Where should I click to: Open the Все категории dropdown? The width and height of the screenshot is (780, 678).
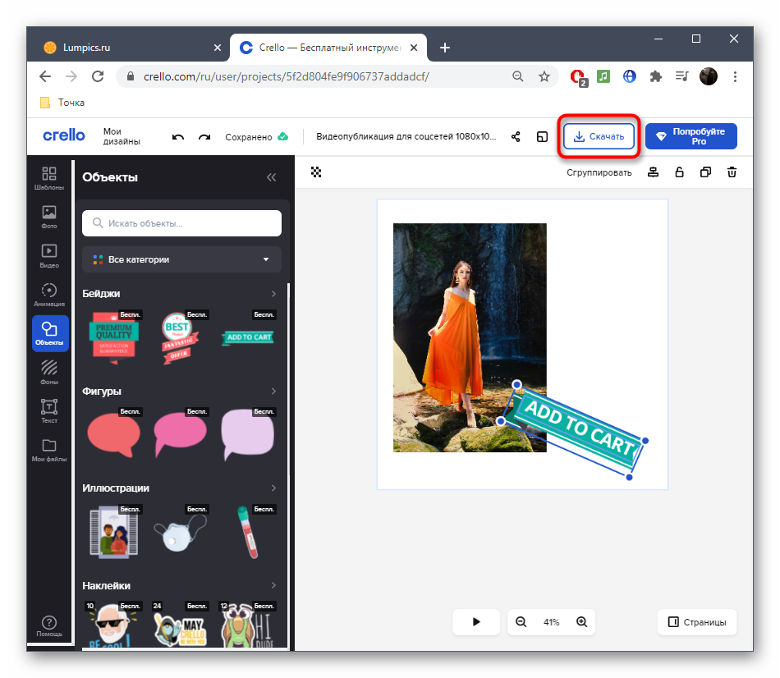(181, 259)
